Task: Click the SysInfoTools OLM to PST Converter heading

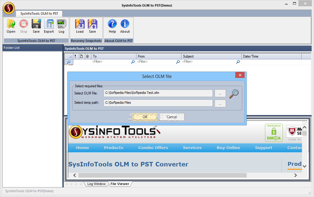Action: click(x=128, y=164)
